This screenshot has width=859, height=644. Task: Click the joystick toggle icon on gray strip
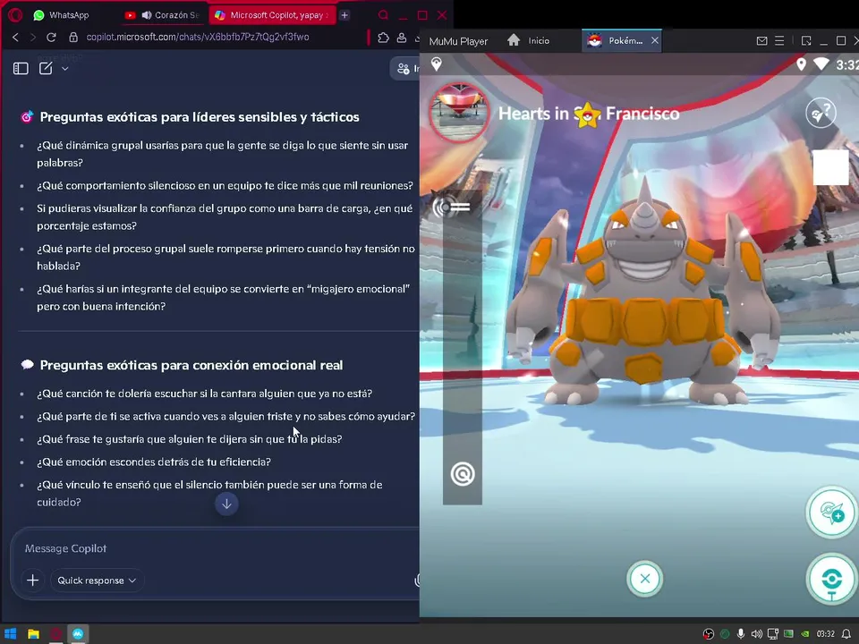[451, 207]
